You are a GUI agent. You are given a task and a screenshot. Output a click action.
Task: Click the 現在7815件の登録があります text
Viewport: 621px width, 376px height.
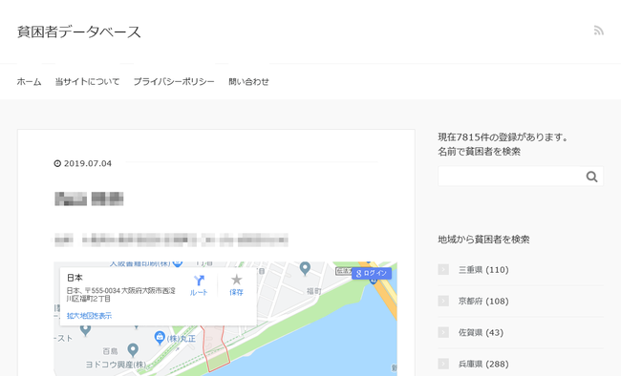click(503, 136)
